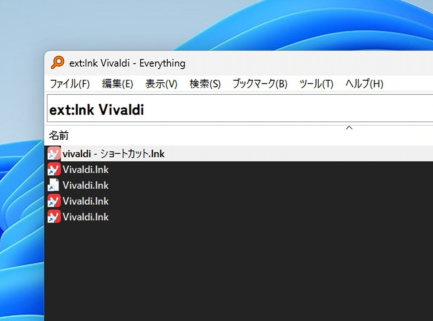The width and height of the screenshot is (433, 321).
Task: Open the ファイル(F) menu
Action: pos(70,84)
